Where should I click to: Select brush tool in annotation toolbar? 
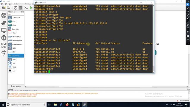click(188, 18)
